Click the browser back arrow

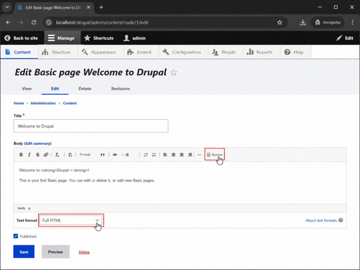[x=8, y=23]
